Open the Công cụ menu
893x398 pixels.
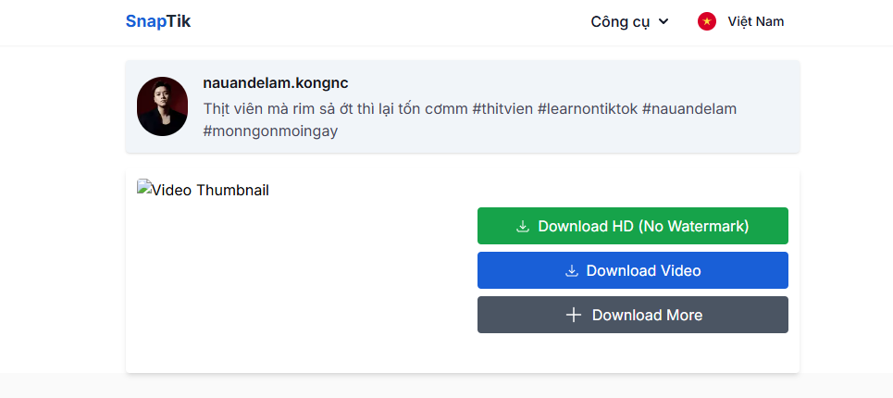(x=620, y=21)
